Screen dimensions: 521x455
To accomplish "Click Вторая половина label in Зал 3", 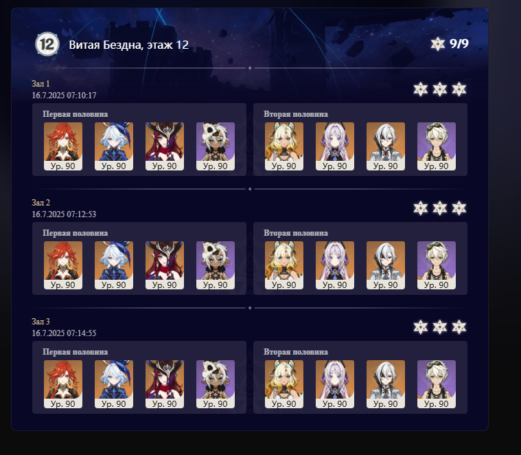I will coord(296,352).
